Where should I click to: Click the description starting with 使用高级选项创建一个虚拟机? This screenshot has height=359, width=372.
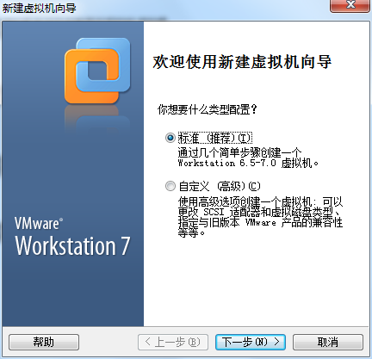click(x=260, y=217)
